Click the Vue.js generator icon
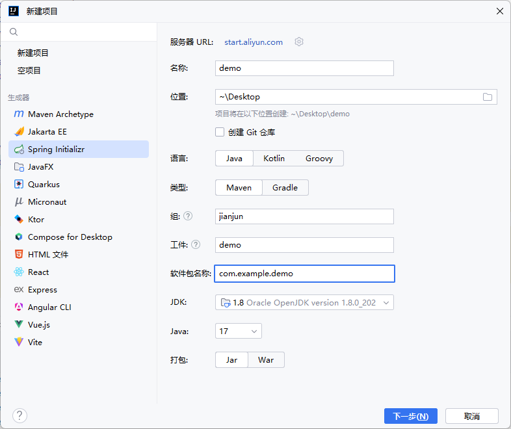Viewport: 511px width, 429px height. 19,324
